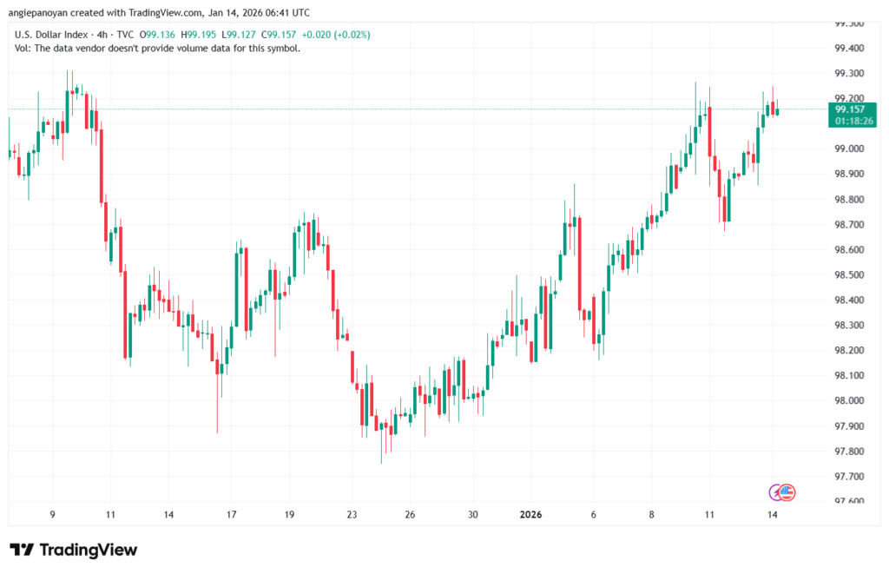
Task: Click the 23 date label on time axis
Action: pyautogui.click(x=352, y=514)
